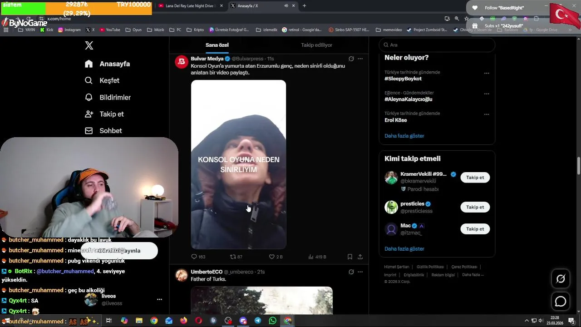Open the floating messages chat button
Image resolution: width=581 pixels, height=327 pixels.
tap(561, 302)
